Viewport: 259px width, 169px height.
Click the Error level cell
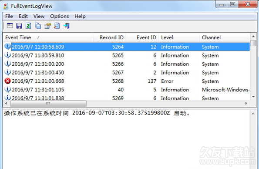(x=167, y=81)
